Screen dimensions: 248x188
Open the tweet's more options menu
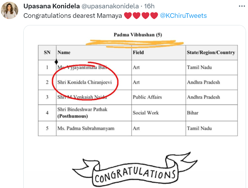pyautogui.click(x=241, y=6)
